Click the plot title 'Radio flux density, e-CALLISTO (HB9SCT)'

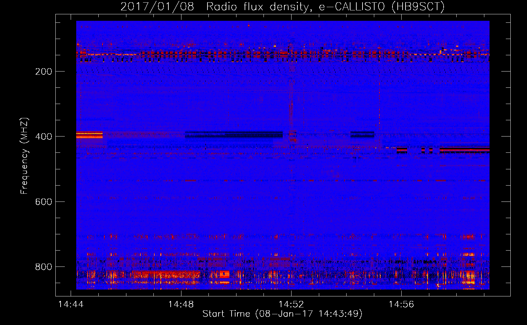[x=325, y=6]
